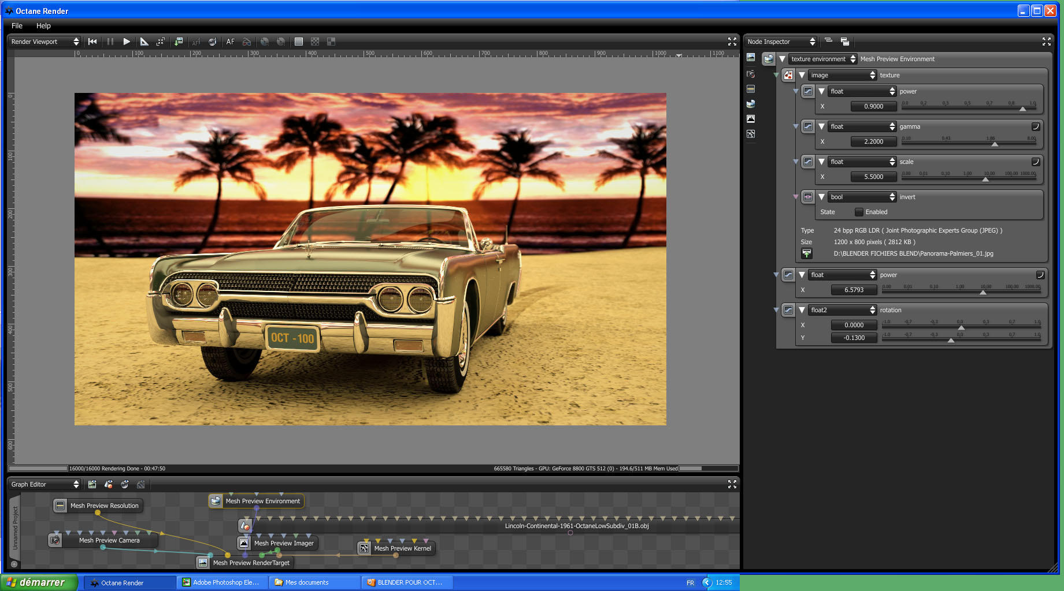Image resolution: width=1064 pixels, height=591 pixels.
Task: Click the cone-and-sphere eye icon in Graph Editor
Action: 108,484
